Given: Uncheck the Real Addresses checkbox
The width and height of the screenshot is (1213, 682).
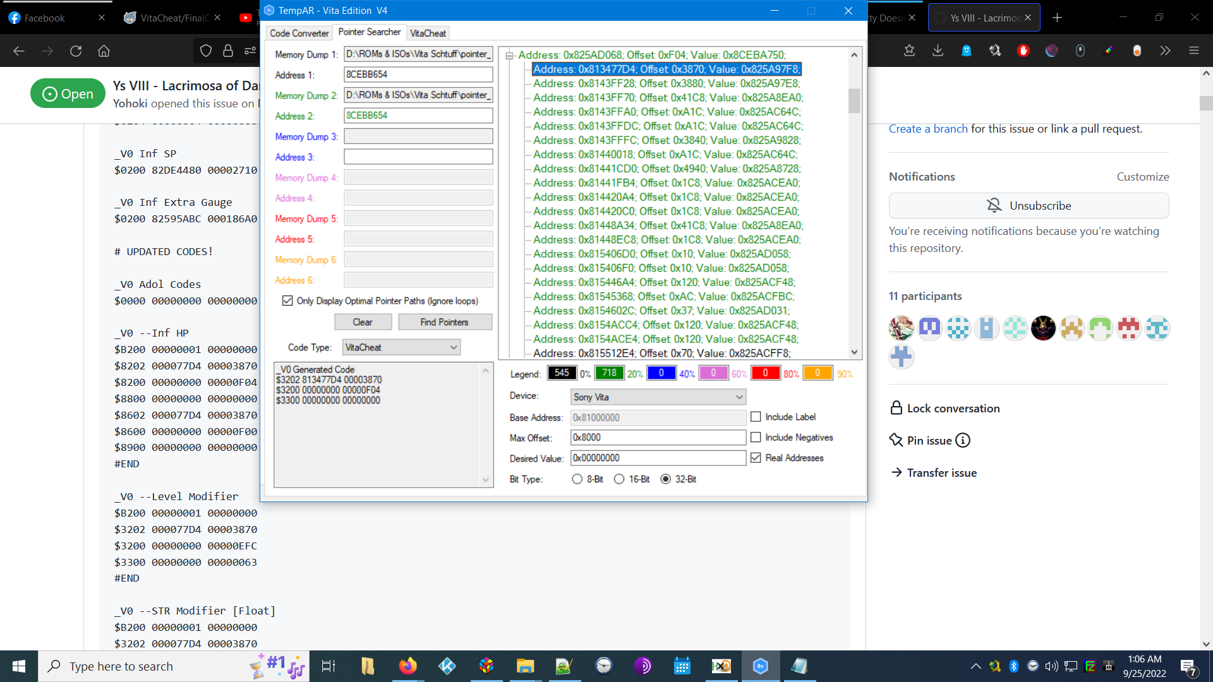Looking at the screenshot, I should pyautogui.click(x=756, y=458).
